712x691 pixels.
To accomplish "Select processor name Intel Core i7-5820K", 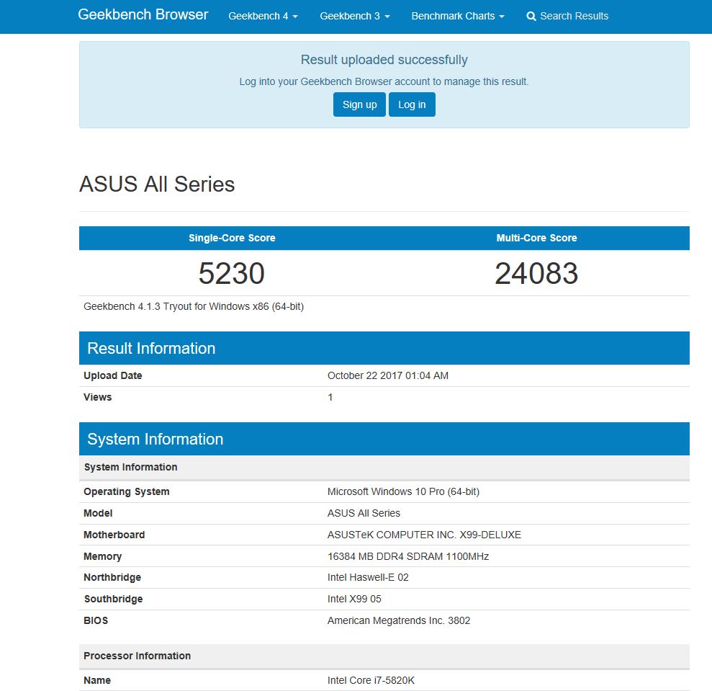I will [371, 680].
